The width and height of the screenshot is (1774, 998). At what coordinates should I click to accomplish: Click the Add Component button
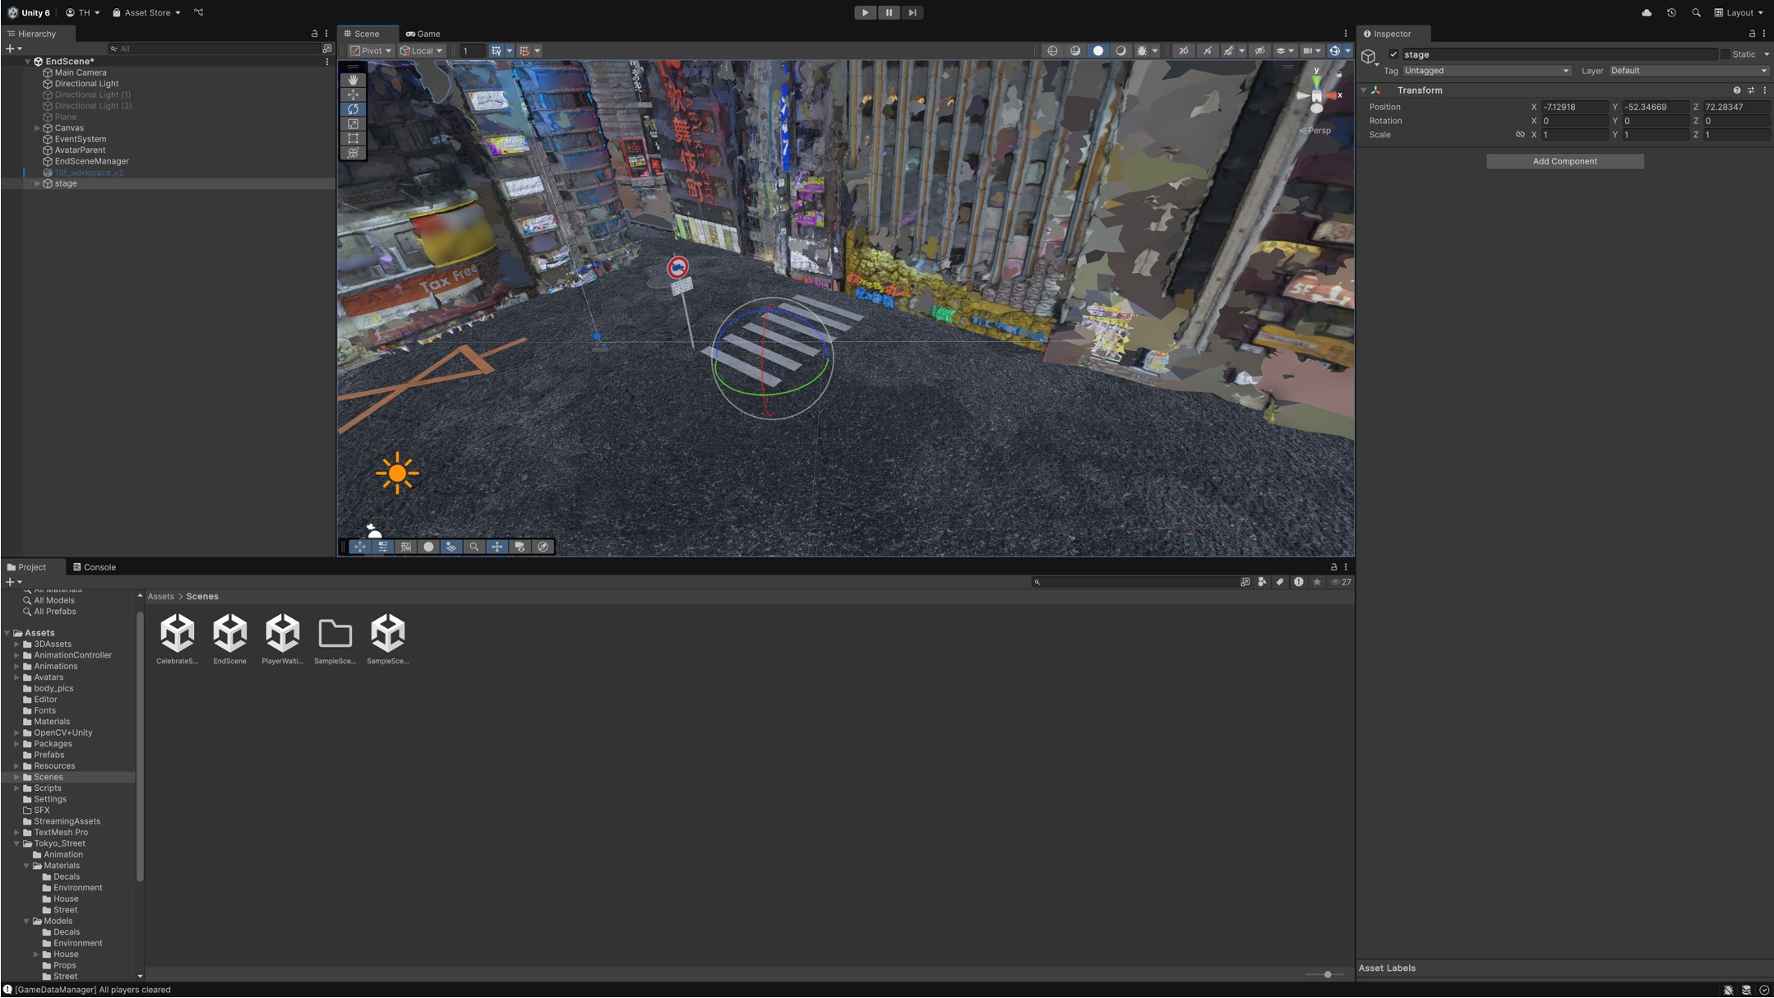tap(1564, 161)
